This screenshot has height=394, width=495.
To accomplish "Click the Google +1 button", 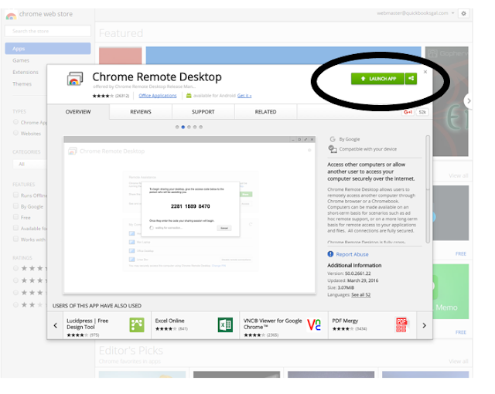I will coord(408,112).
